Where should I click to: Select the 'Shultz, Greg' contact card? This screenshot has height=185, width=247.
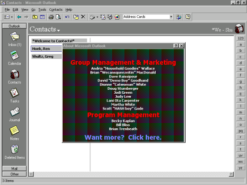pos(46,56)
